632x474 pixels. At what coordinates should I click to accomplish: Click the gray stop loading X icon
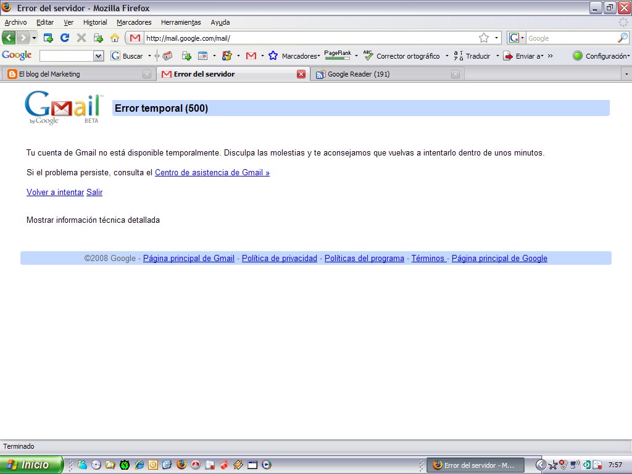81,38
